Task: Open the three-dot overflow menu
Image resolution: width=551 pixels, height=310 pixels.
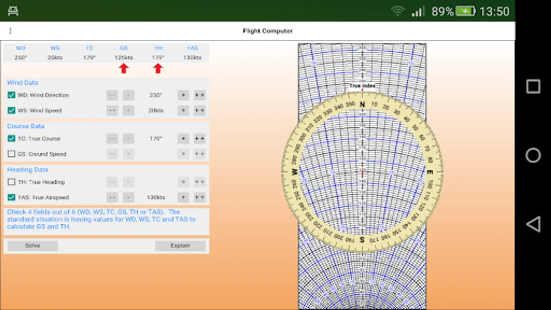Action: (10, 31)
